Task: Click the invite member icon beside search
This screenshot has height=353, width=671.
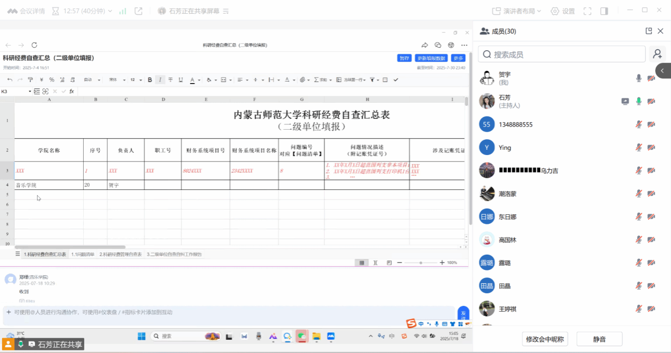Action: click(658, 54)
